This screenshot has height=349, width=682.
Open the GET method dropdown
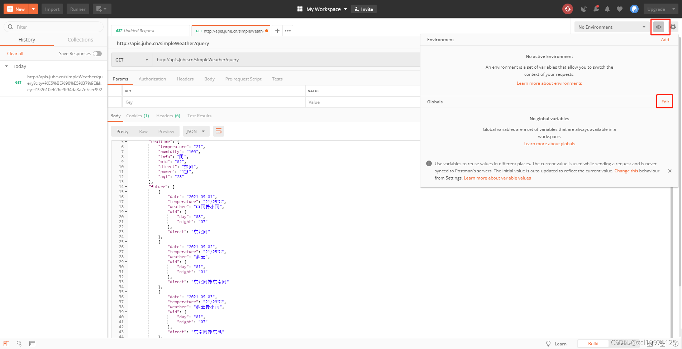coord(132,60)
